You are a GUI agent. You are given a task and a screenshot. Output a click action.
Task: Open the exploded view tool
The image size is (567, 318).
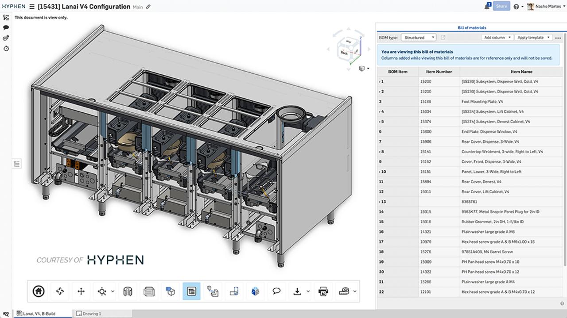pyautogui.click(x=213, y=291)
